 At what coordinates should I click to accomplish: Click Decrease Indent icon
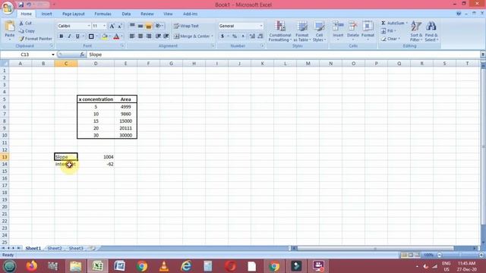point(158,36)
